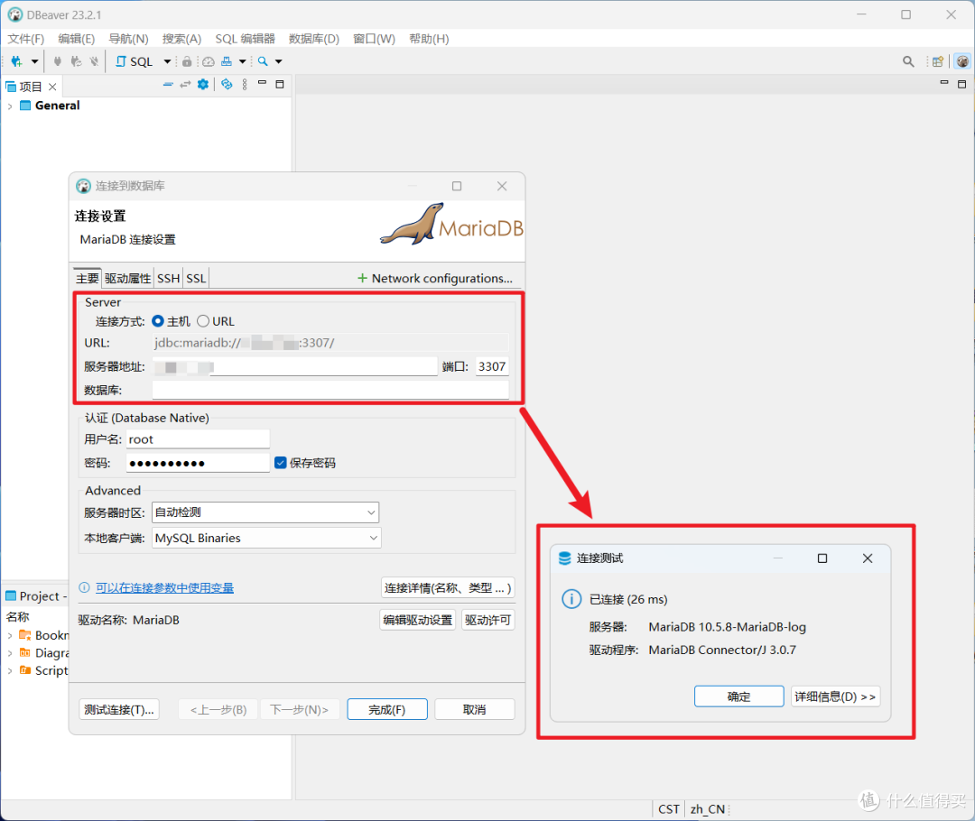Click the link with editor arrows icon
Image resolution: width=975 pixels, height=821 pixels.
(x=185, y=85)
